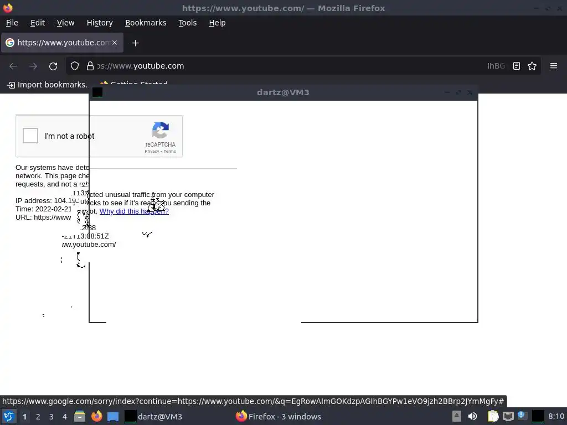567x425 pixels.
Task: Click the 'IP address: 104.19' text line
Action: tap(45, 200)
